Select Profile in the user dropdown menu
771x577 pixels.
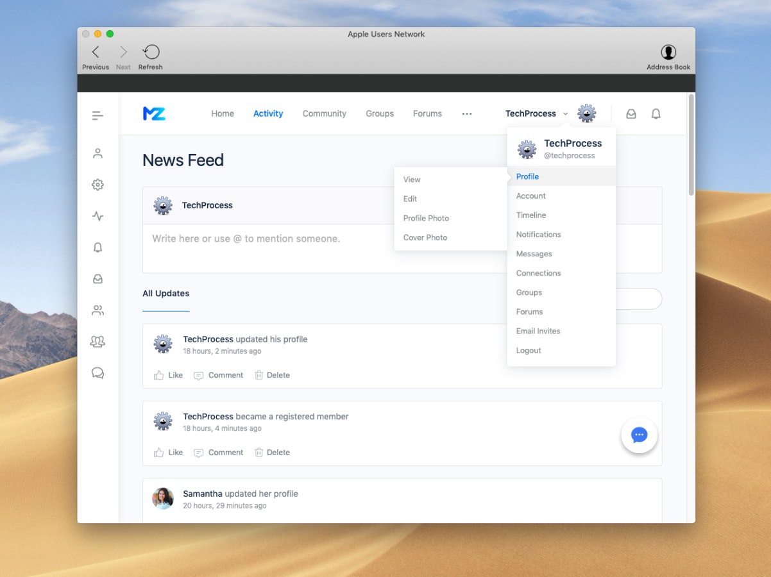pyautogui.click(x=561, y=176)
